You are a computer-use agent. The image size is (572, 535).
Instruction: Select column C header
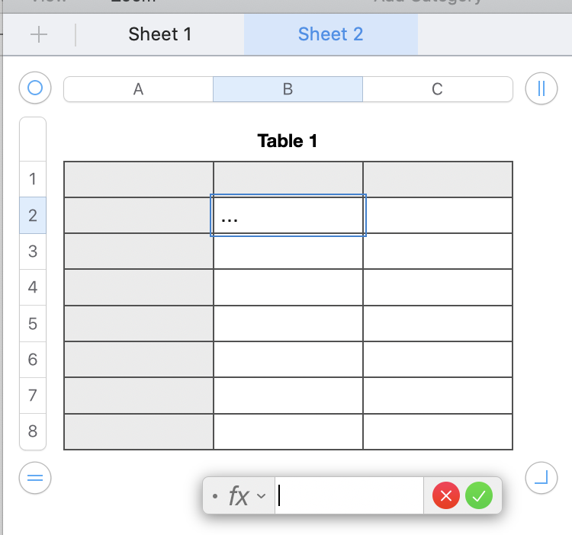pos(437,89)
